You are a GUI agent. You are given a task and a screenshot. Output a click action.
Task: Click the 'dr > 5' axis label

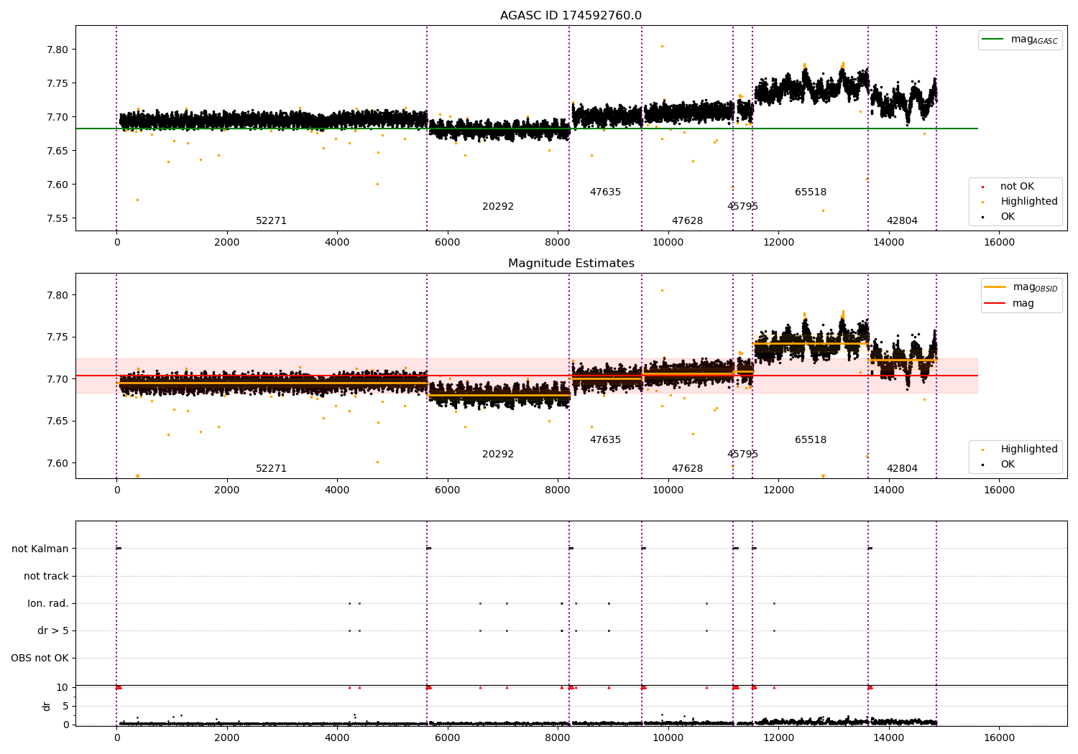[53, 631]
